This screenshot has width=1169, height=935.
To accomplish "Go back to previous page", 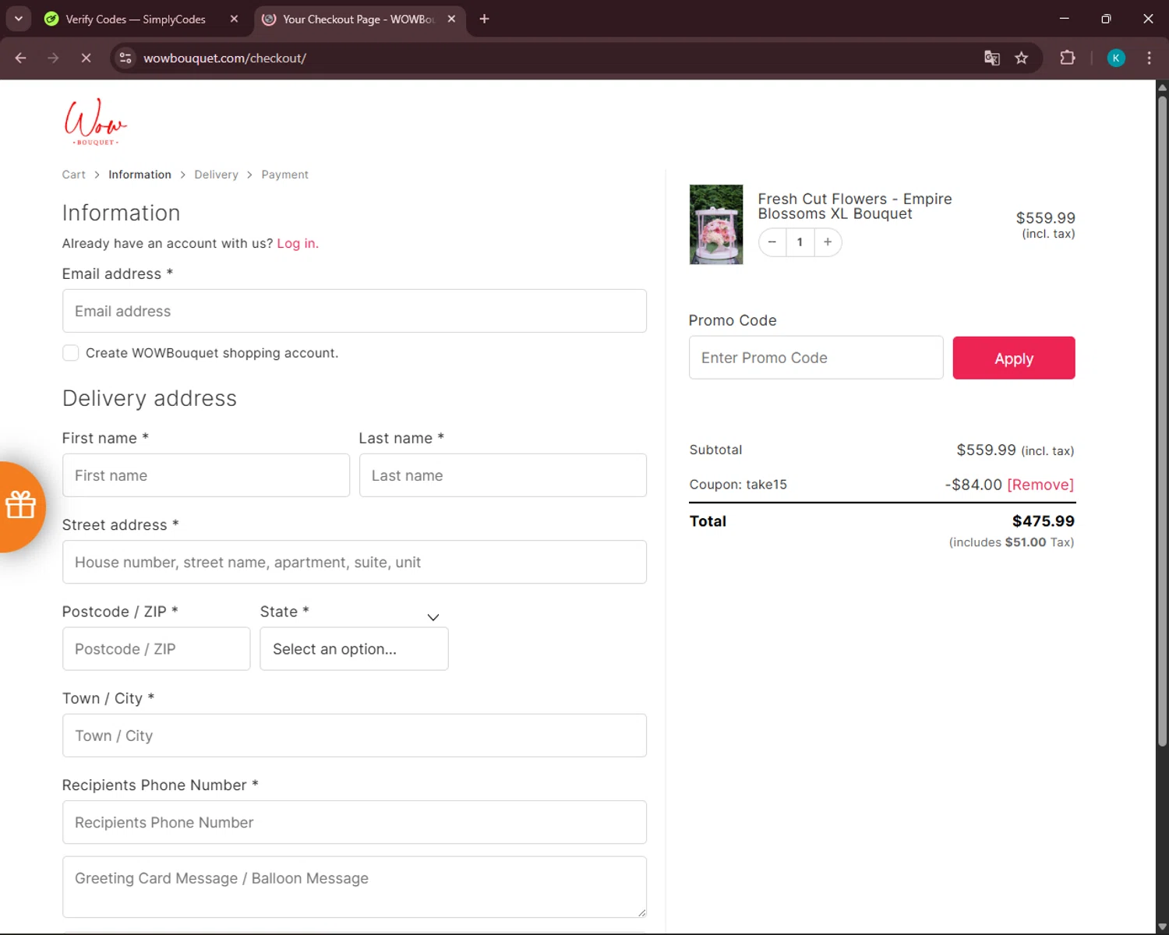I will tap(21, 58).
